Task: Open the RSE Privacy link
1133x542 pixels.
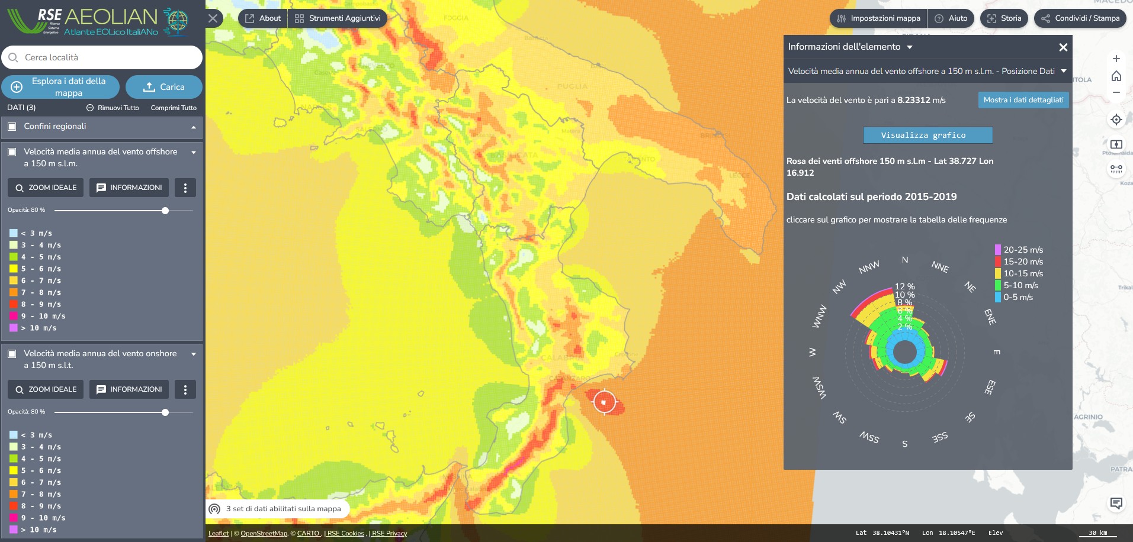Action: point(389,533)
